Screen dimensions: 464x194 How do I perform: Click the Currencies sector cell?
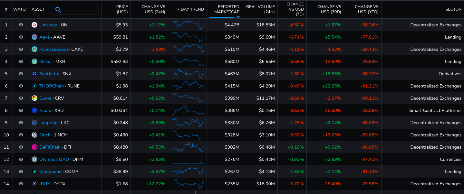(450, 159)
